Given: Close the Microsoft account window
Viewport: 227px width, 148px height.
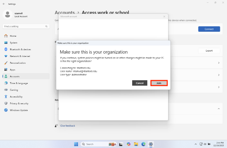Looking at the screenshot, I should click(x=164, y=17).
